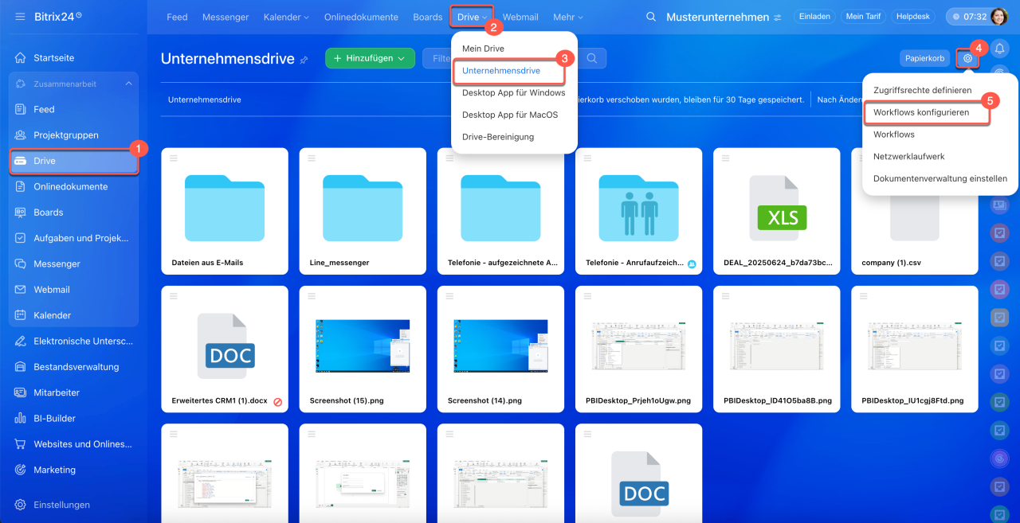Screen dimensions: 1020x523
Task: Click the user avatar in top bar
Action: pos(998,17)
